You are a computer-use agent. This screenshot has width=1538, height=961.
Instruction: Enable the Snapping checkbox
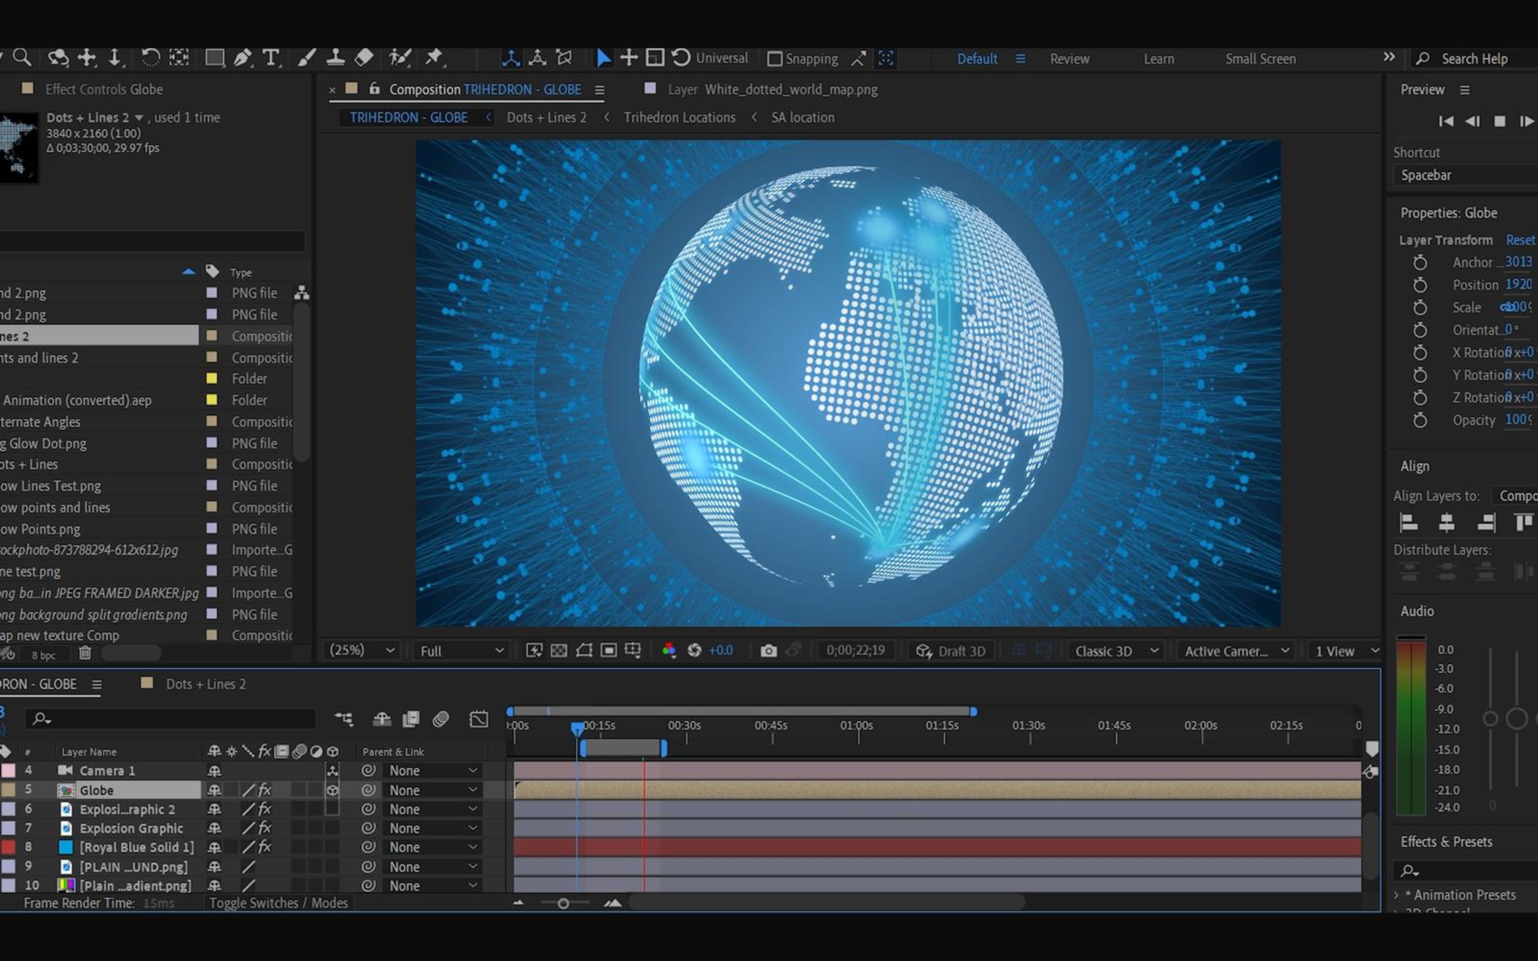point(774,59)
